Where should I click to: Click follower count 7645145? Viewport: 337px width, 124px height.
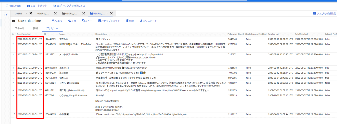233,39
